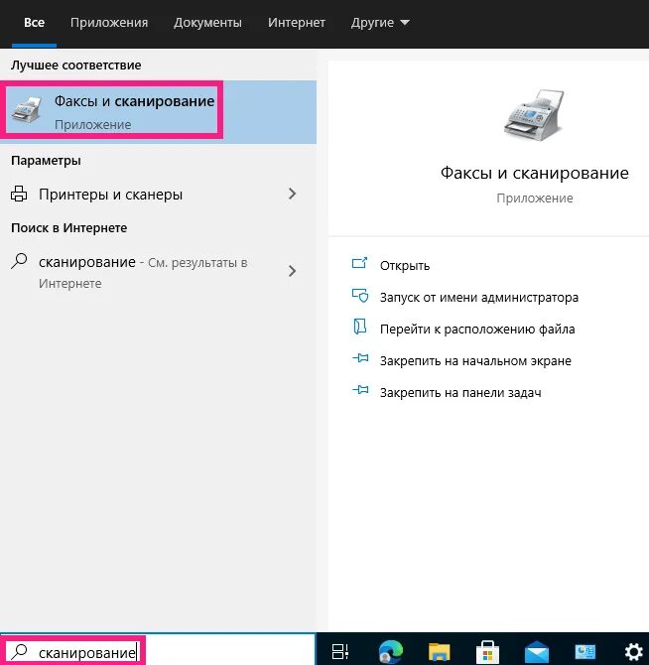Click the large fax icon in preview pane
The width and height of the screenshot is (649, 665).
click(x=534, y=115)
